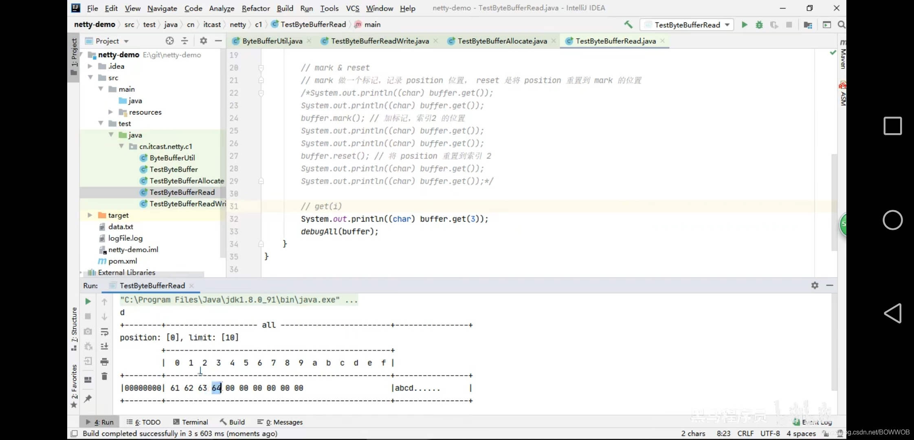Select pom.xml in the project tree

tap(122, 261)
